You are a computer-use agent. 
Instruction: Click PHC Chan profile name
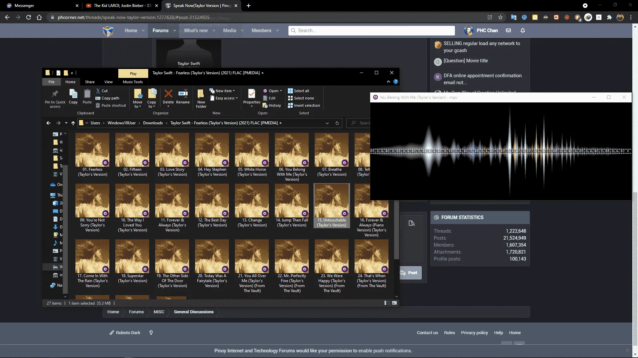(487, 30)
